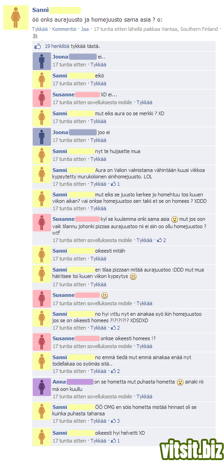The height and width of the screenshot is (461, 224).
Task: Click Tykkää on Anna's comment
Action: click(144, 396)
